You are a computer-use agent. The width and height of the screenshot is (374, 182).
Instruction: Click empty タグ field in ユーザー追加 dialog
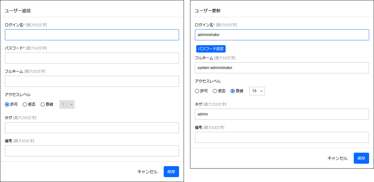click(92, 128)
